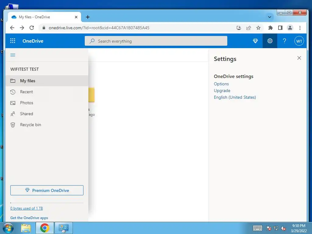The image size is (312, 234).
Task: Open Shared in sidebar
Action: coord(47,114)
